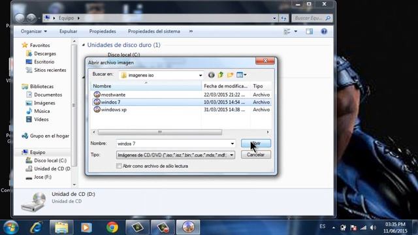Create new folder icon in dialog
This screenshot has height=235, width=418.
[x=230, y=75]
